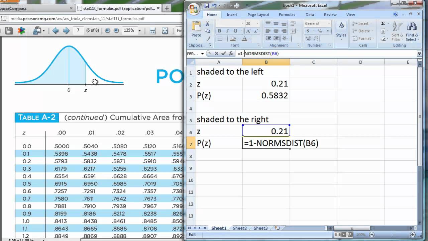Open the borders dropdown
The width and height of the screenshot is (428, 241).
[x=225, y=39]
